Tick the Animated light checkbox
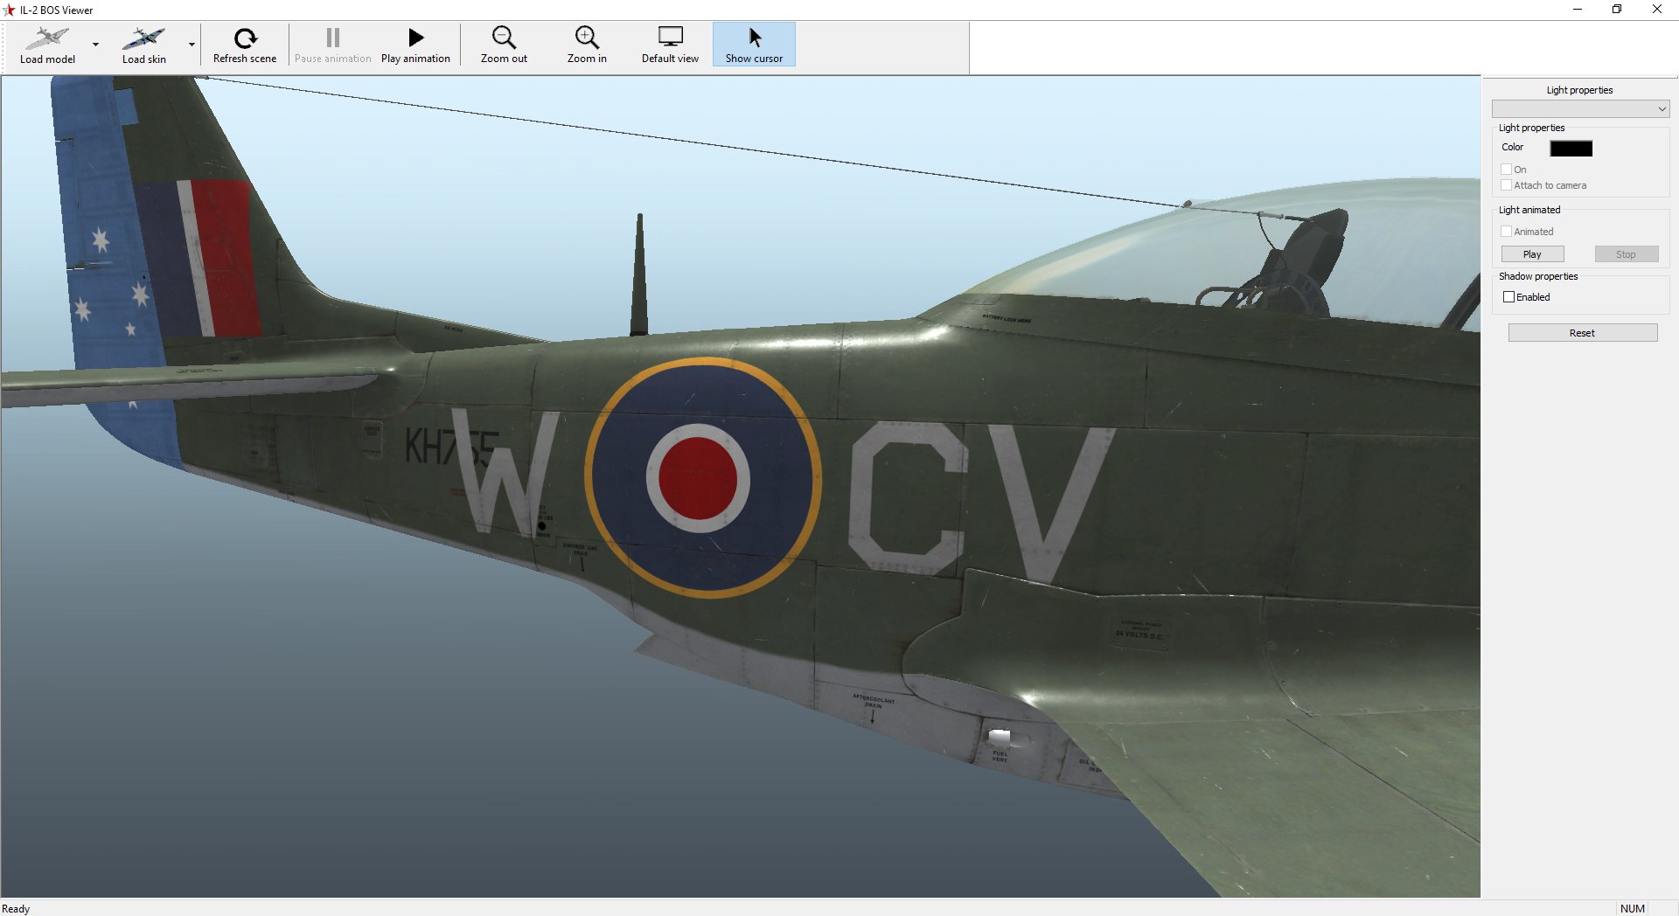 (x=1507, y=232)
